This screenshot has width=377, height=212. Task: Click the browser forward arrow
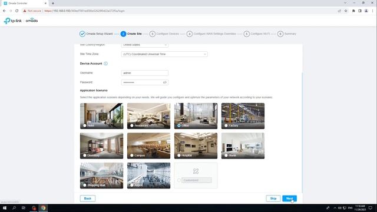[x=11, y=11]
